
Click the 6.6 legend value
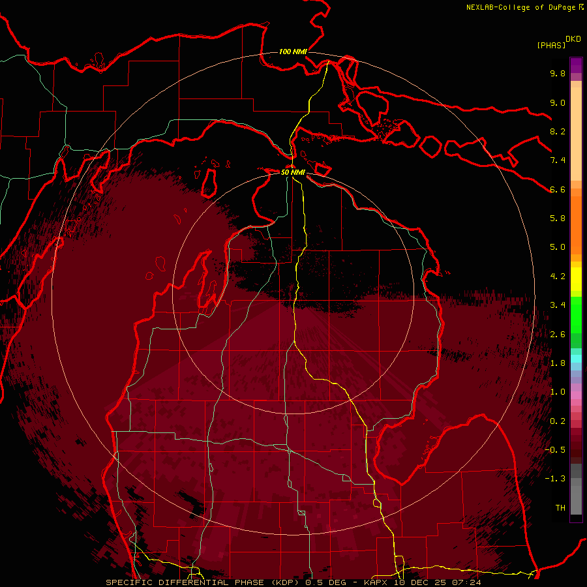pyautogui.click(x=558, y=189)
